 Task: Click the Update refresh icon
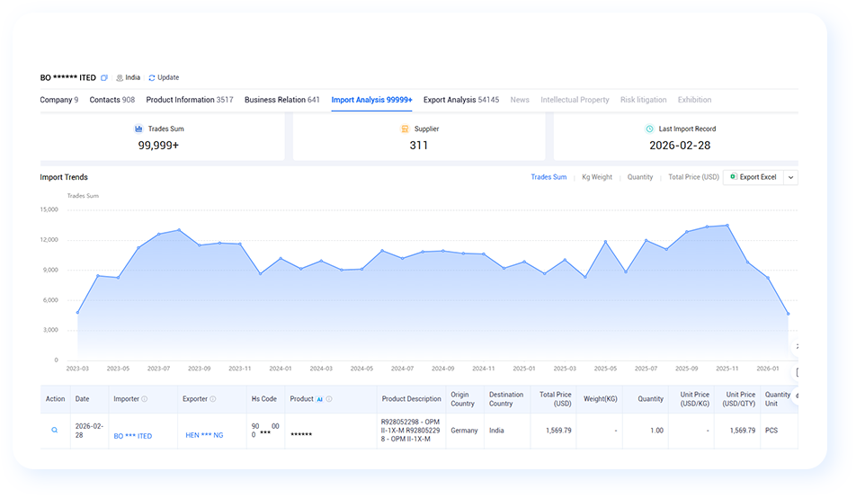152,77
